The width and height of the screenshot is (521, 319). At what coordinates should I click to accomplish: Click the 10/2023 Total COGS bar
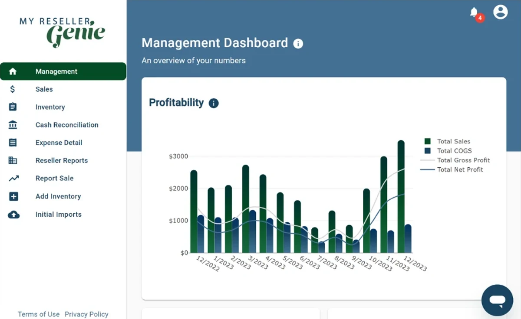point(373,241)
